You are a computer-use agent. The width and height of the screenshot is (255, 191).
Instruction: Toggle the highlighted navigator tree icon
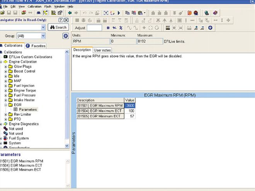pyautogui.click(x=45, y=13)
